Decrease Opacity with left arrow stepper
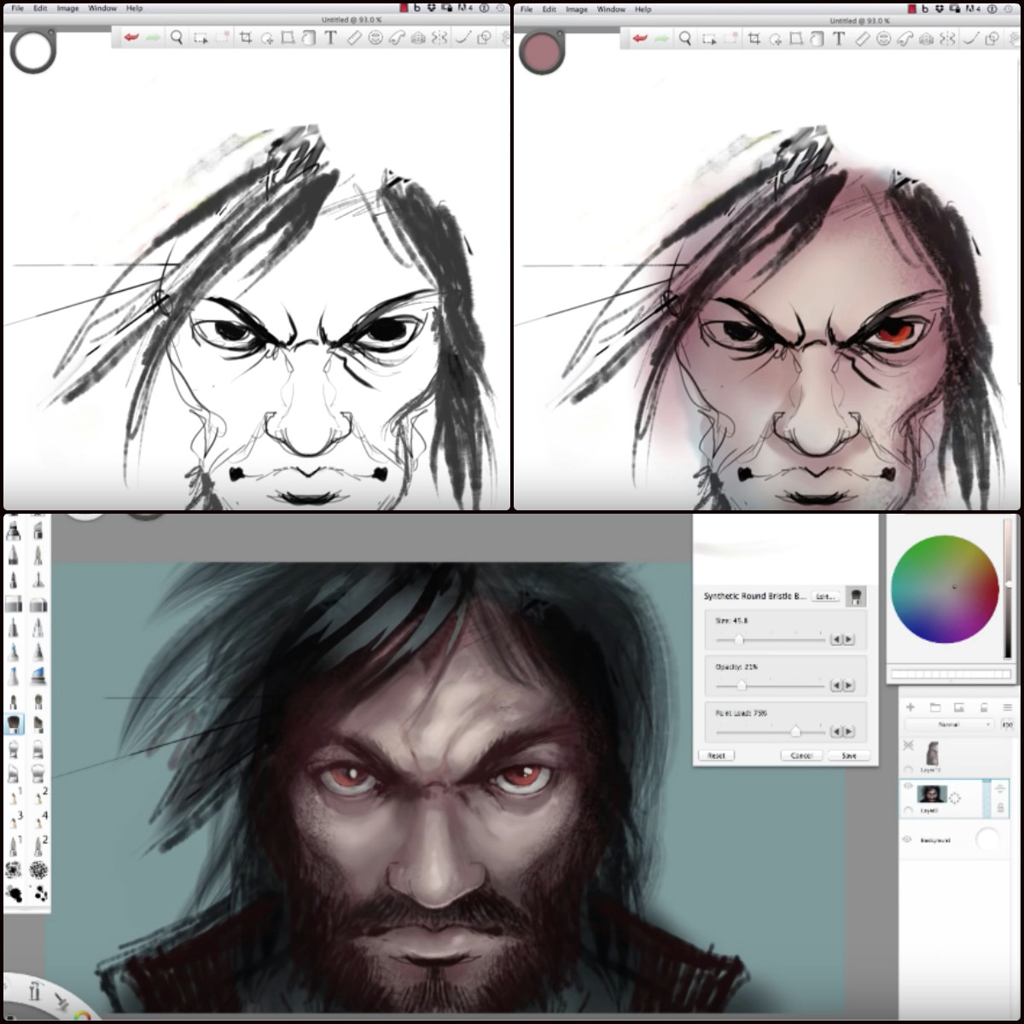The image size is (1024, 1024). (836, 685)
